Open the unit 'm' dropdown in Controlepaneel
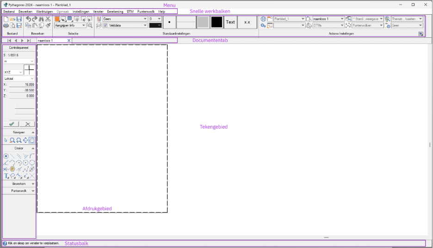Image resolution: width=433 pixels, height=248 pixels. 19,61
